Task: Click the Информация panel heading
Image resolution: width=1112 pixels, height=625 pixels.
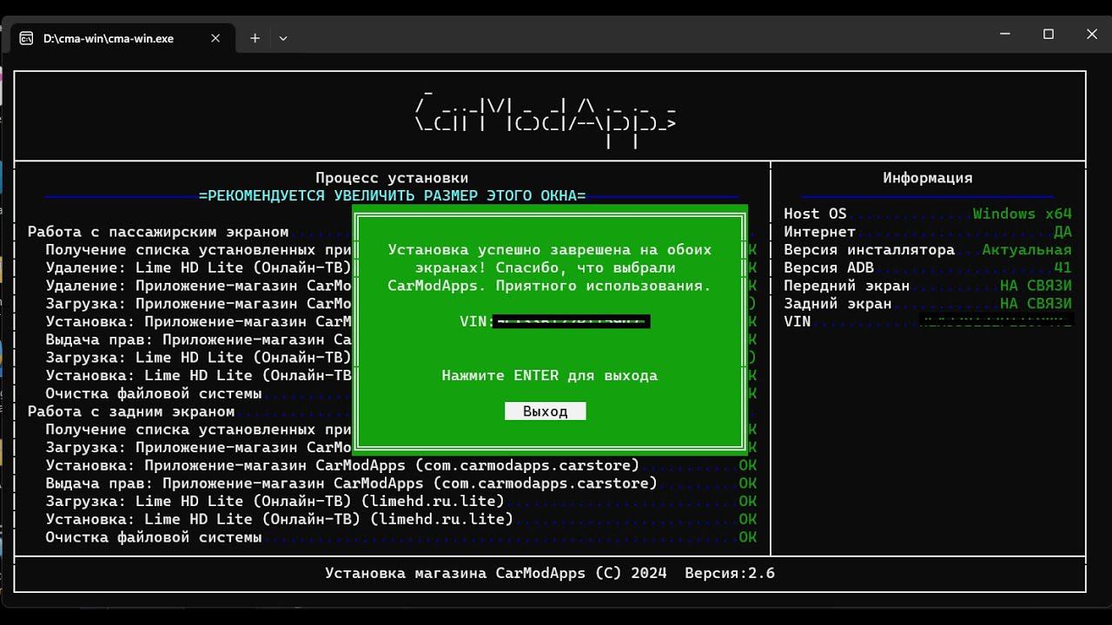Action: coord(928,178)
